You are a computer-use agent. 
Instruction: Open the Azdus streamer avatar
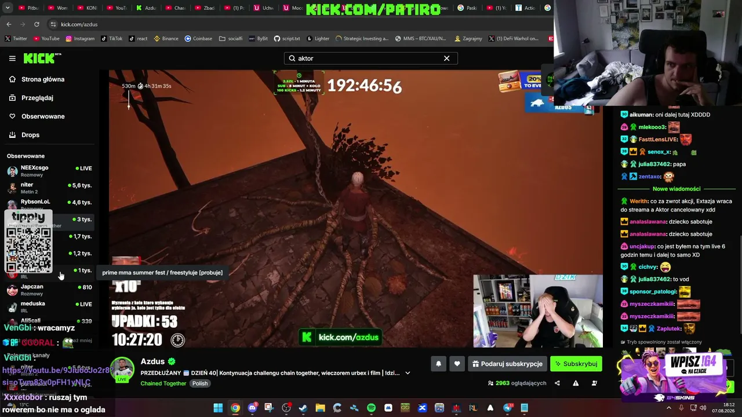[122, 370]
